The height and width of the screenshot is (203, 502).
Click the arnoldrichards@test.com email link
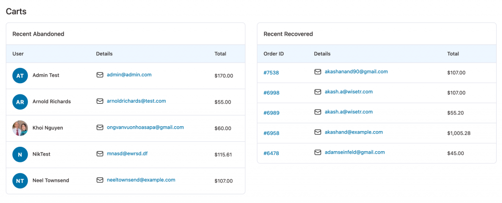[136, 101]
